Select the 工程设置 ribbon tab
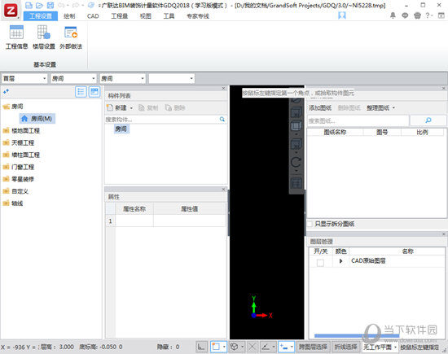This screenshot has height=354, width=448. pyautogui.click(x=41, y=16)
